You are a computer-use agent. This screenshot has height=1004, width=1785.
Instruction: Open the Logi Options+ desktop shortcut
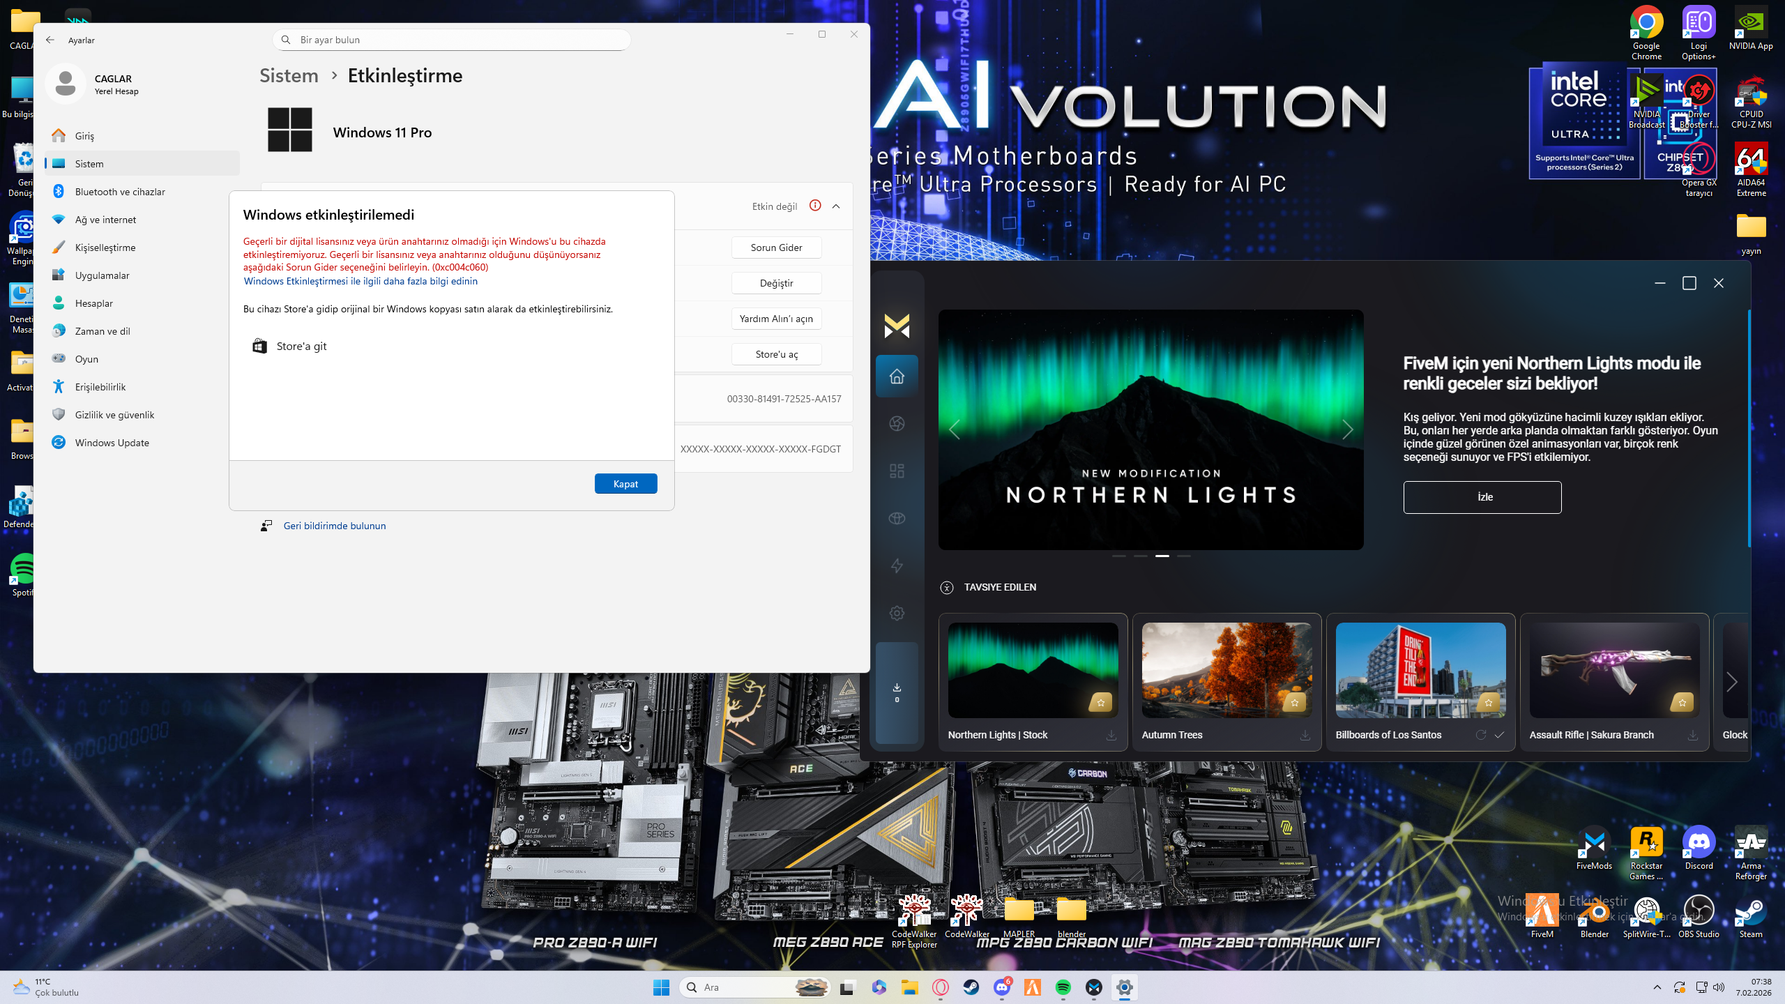pyautogui.click(x=1699, y=33)
